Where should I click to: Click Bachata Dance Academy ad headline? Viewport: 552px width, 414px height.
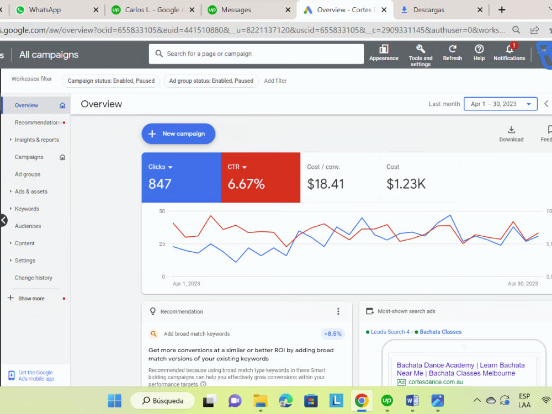tap(460, 369)
